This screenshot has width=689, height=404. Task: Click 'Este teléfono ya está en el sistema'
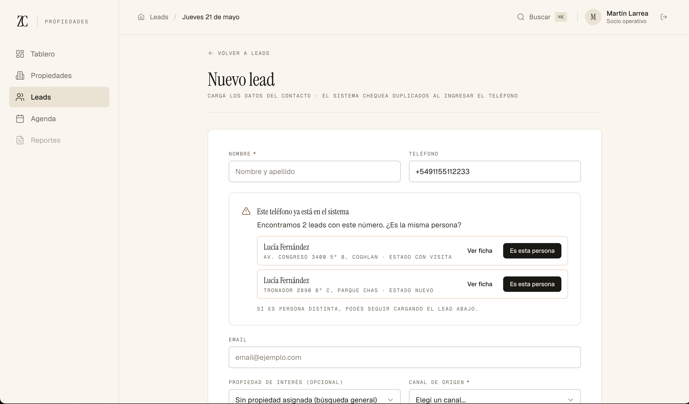(x=303, y=211)
